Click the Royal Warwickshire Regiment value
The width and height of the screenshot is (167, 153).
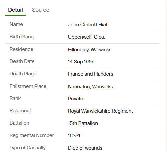coord(100,111)
